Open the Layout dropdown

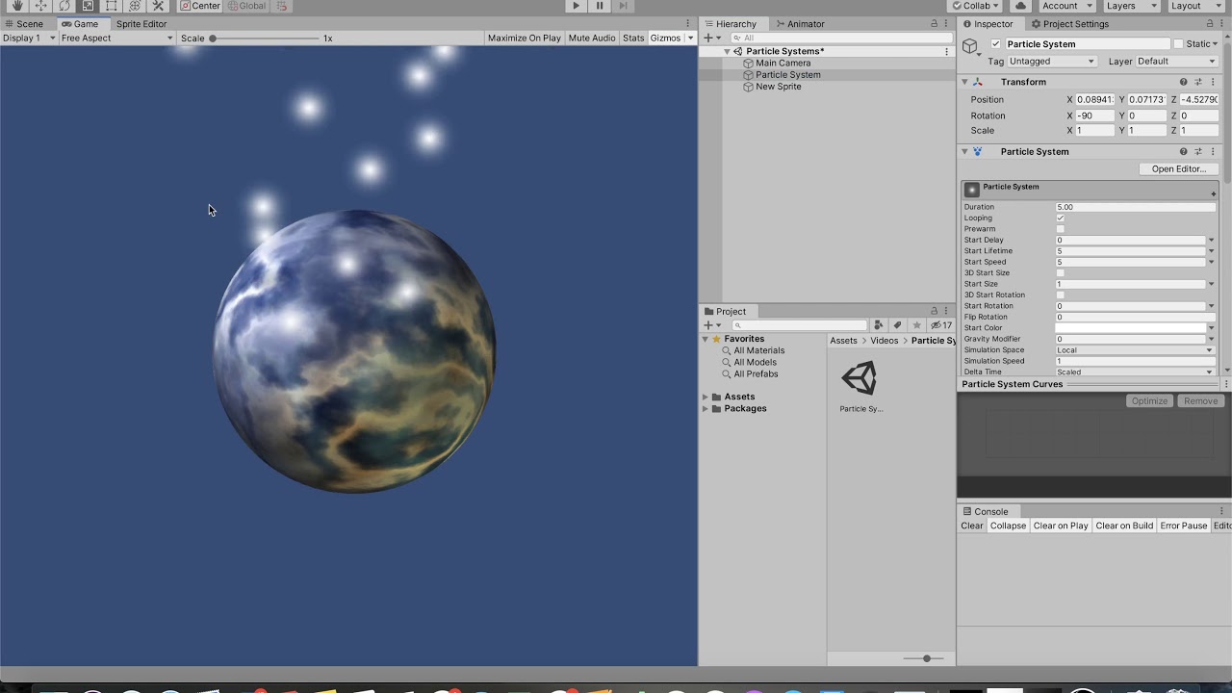(x=1193, y=6)
